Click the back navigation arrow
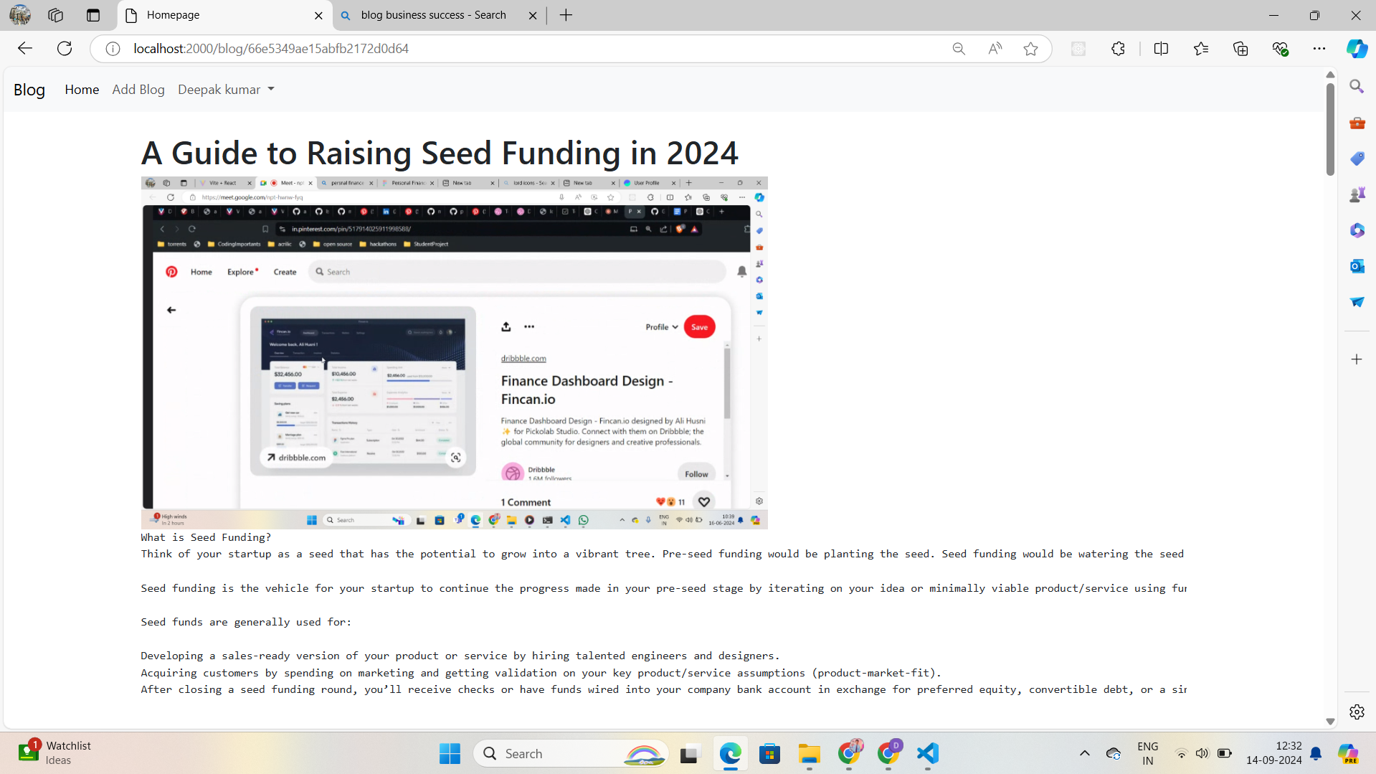The width and height of the screenshot is (1376, 774). tap(25, 48)
